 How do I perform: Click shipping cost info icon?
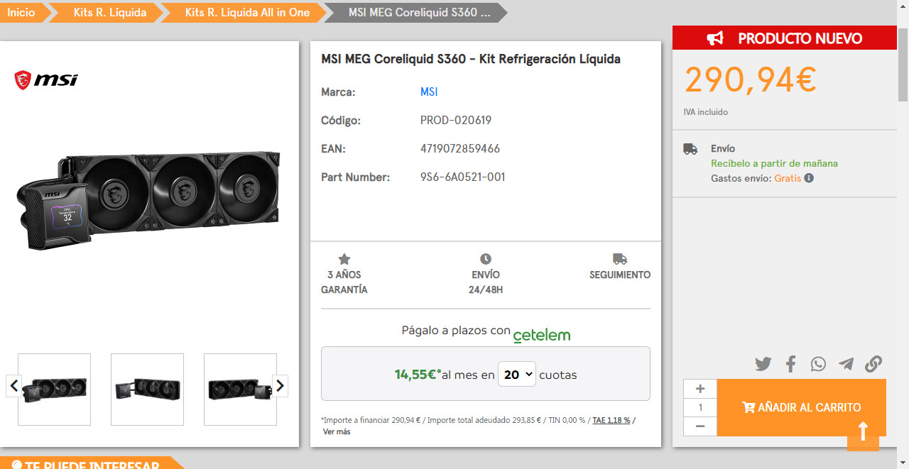click(809, 178)
